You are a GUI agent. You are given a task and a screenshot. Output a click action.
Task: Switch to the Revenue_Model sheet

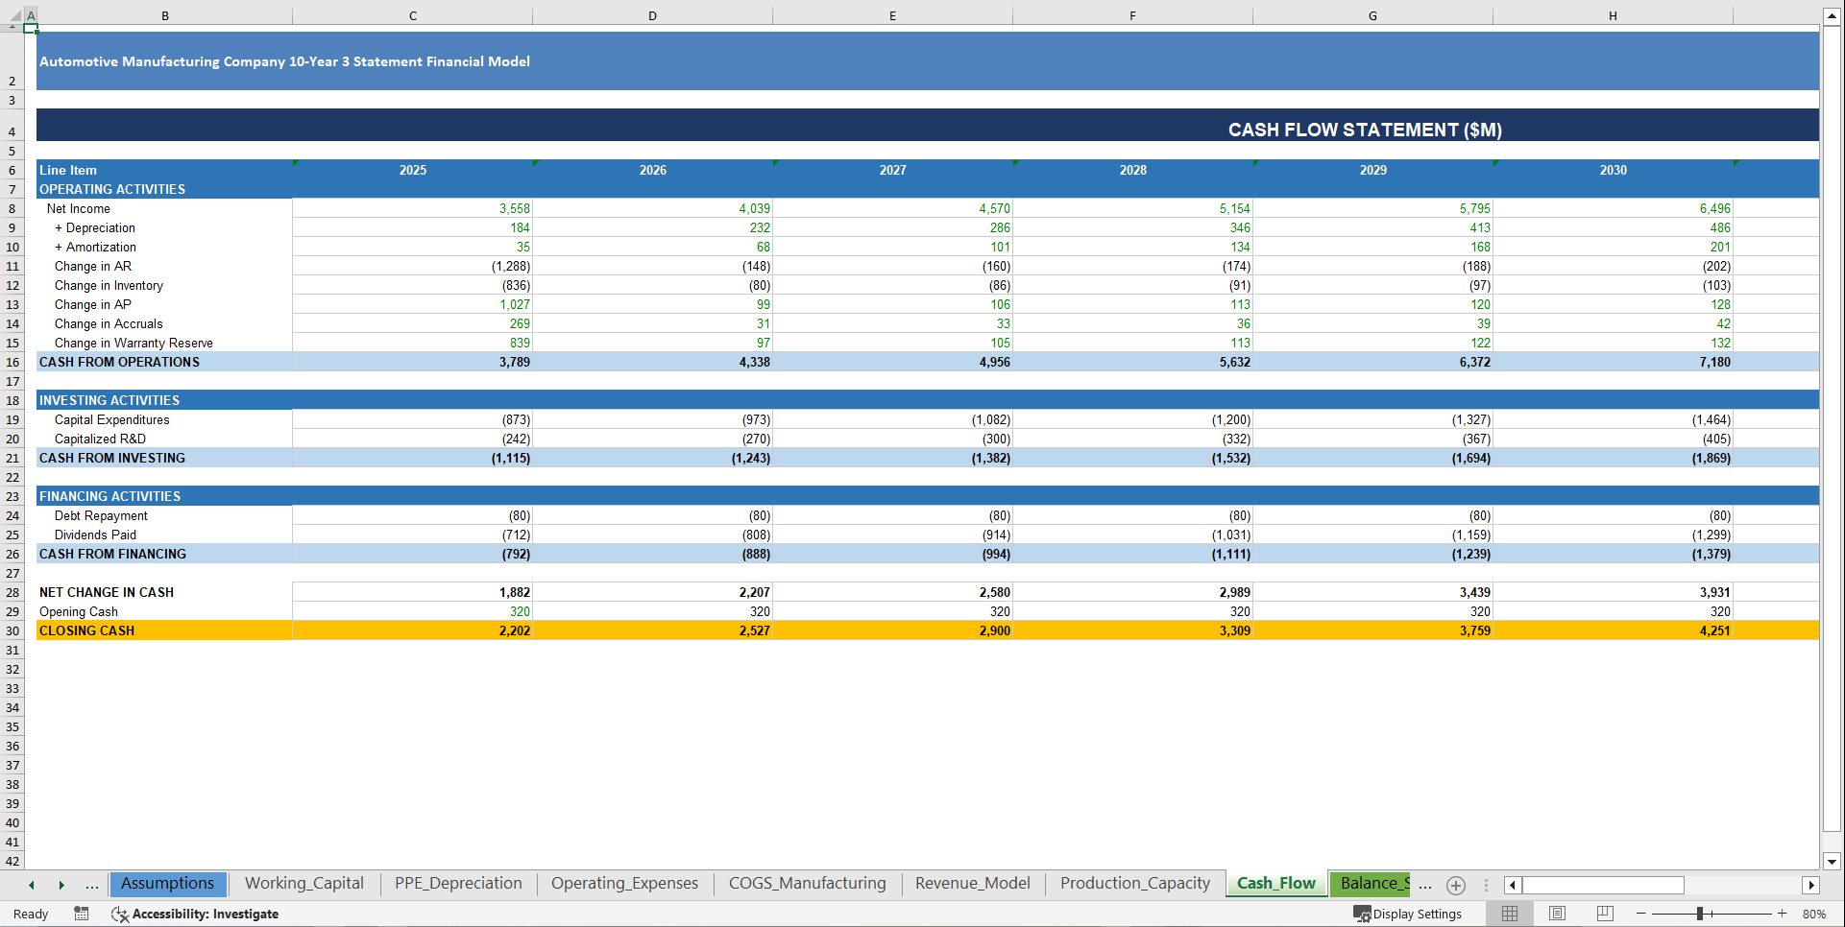tap(972, 883)
